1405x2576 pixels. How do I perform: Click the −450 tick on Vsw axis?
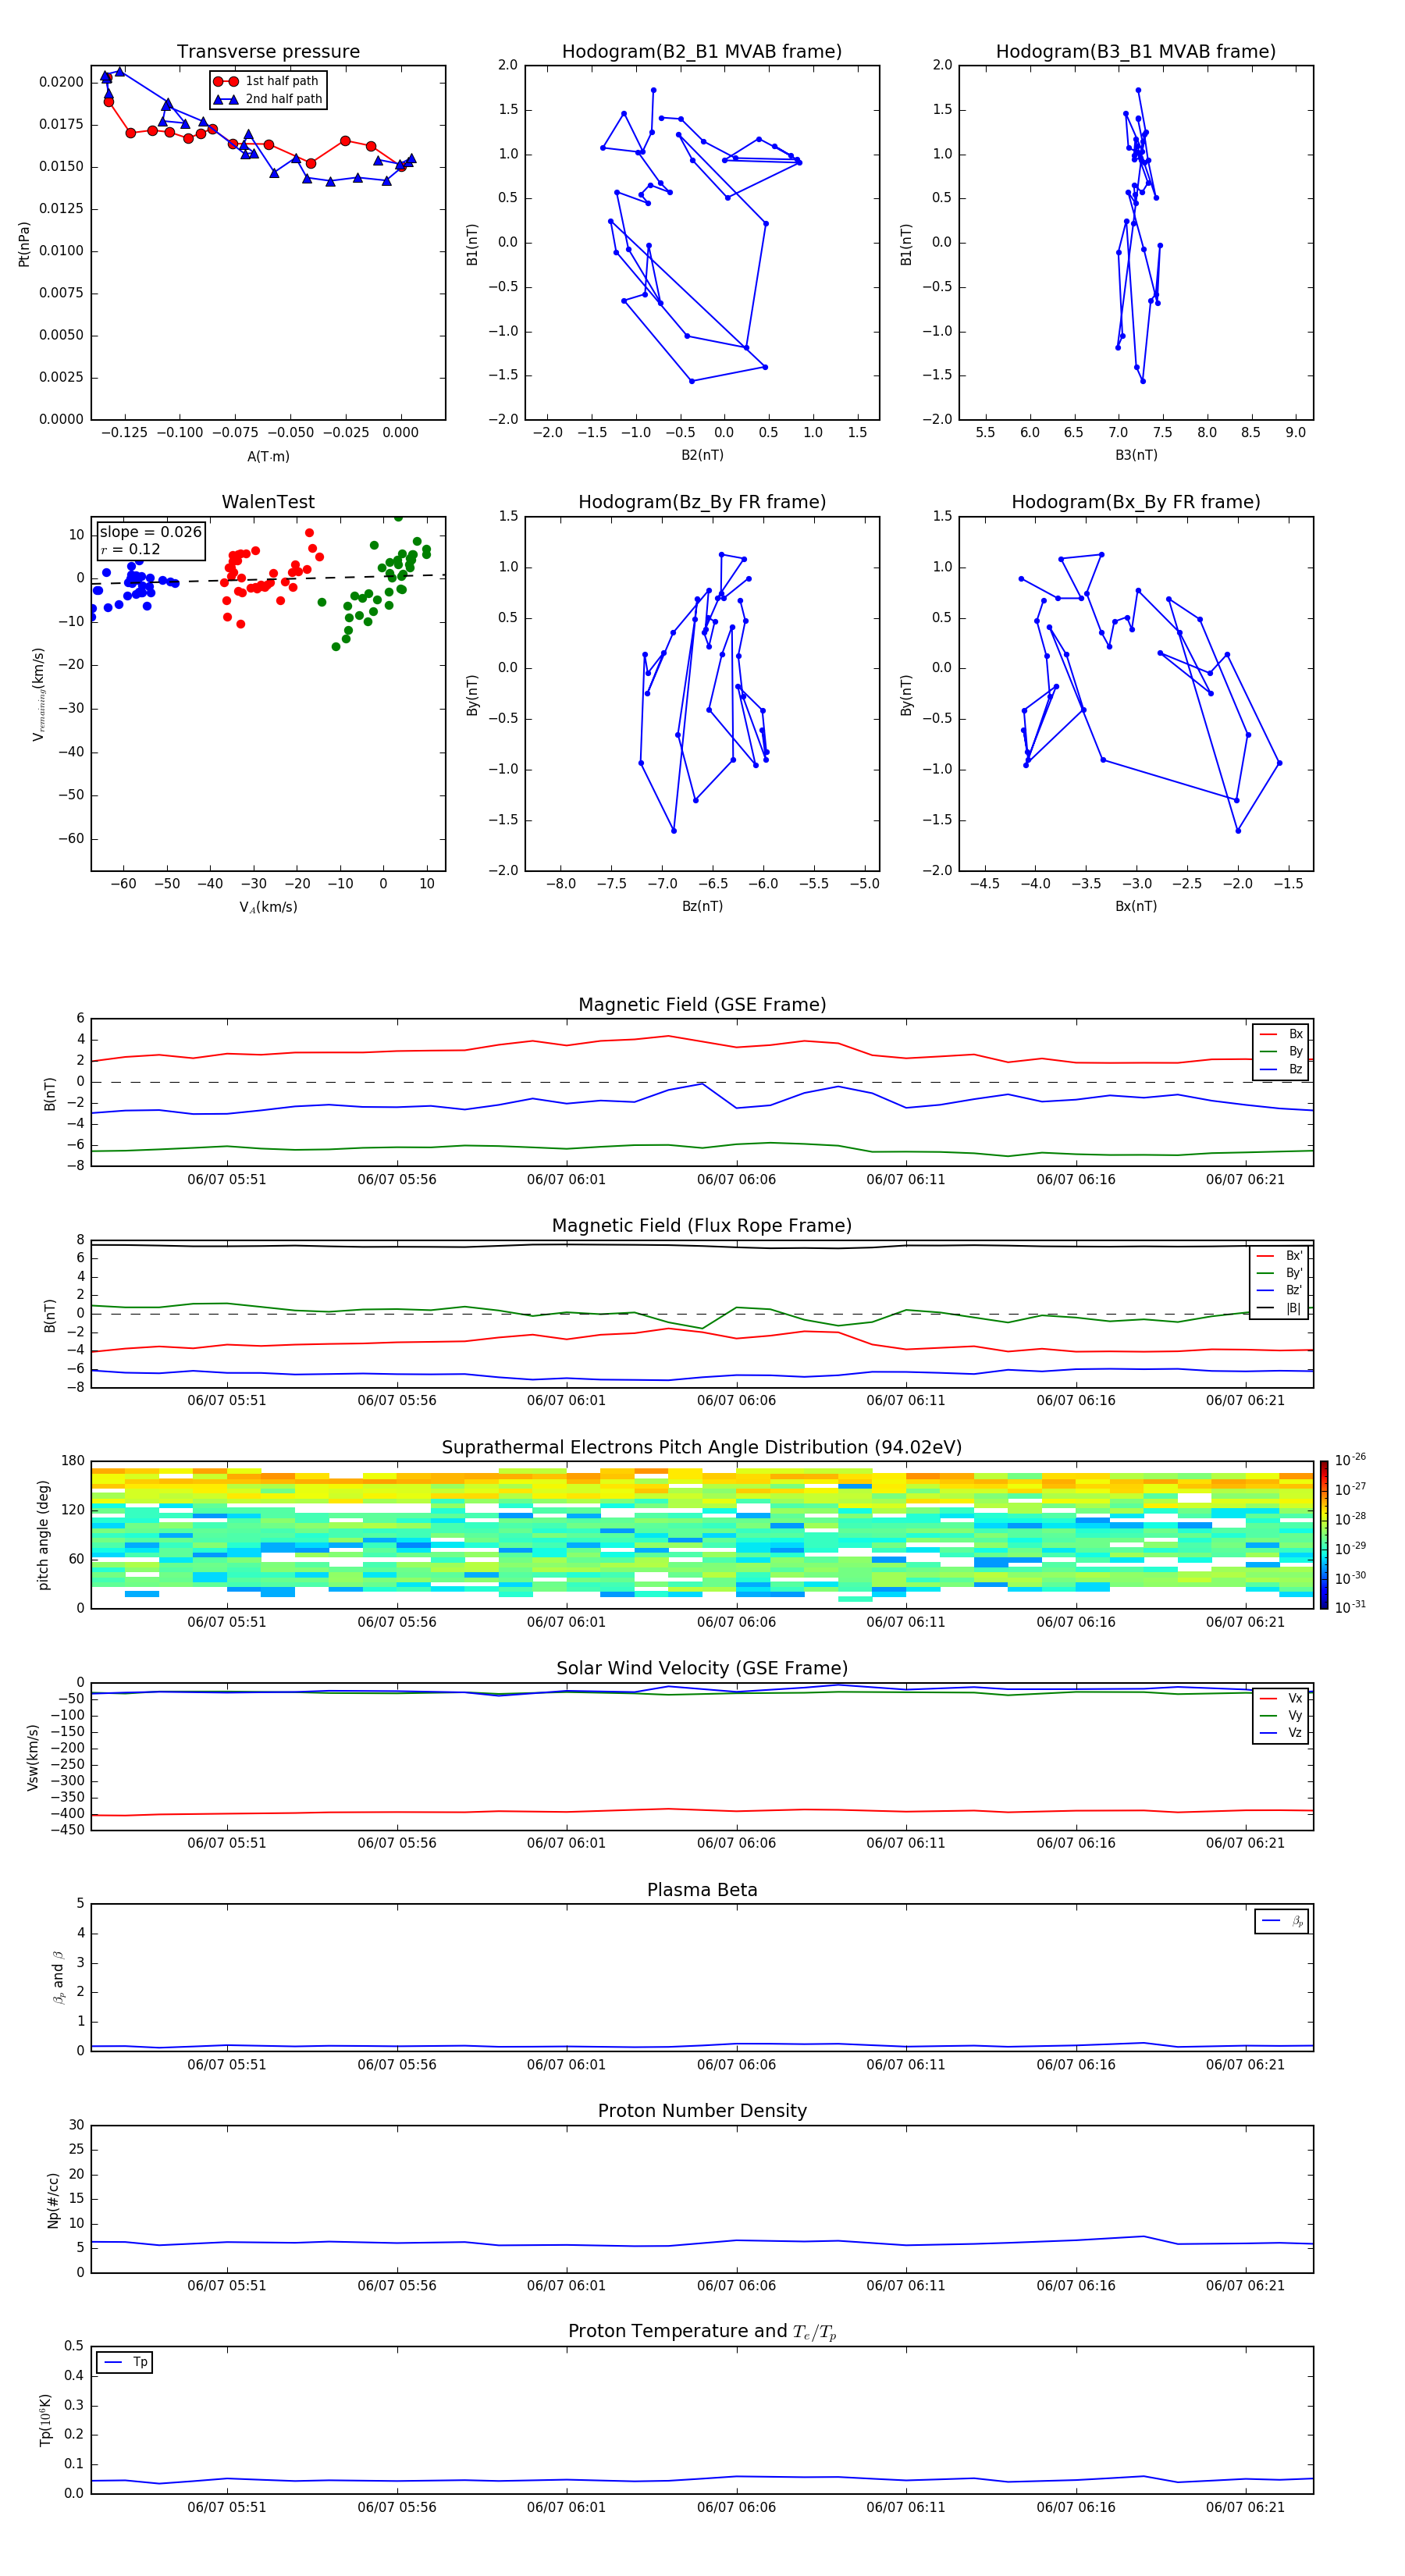pyautogui.click(x=67, y=1831)
